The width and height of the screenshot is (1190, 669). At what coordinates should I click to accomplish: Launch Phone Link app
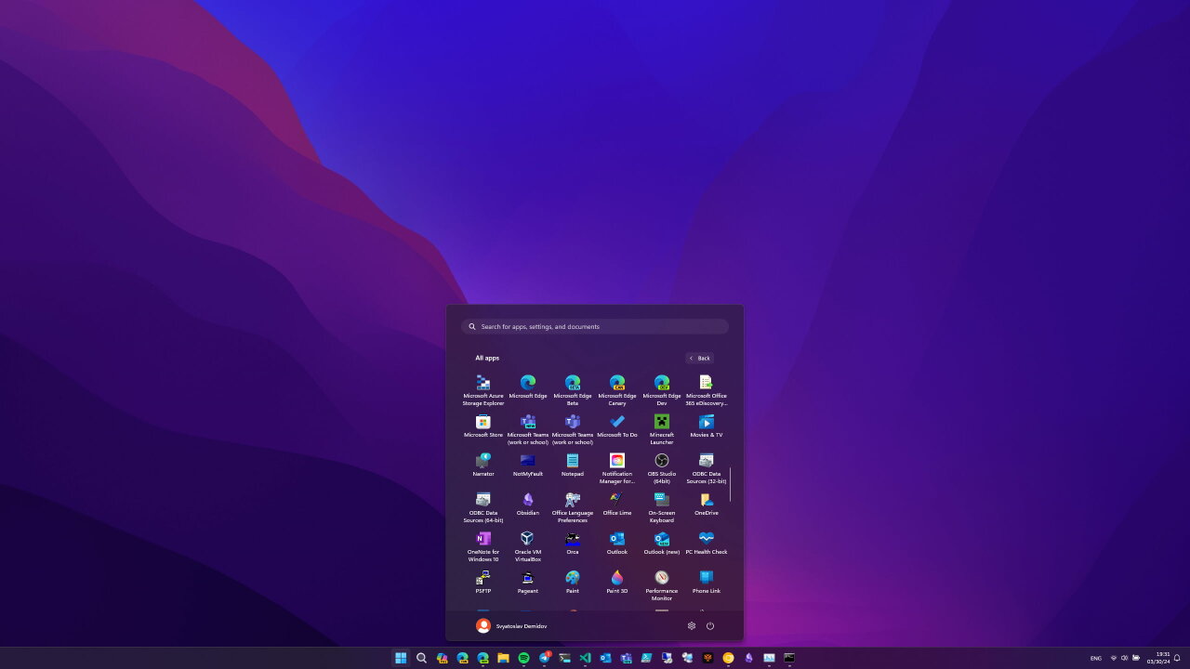(707, 583)
